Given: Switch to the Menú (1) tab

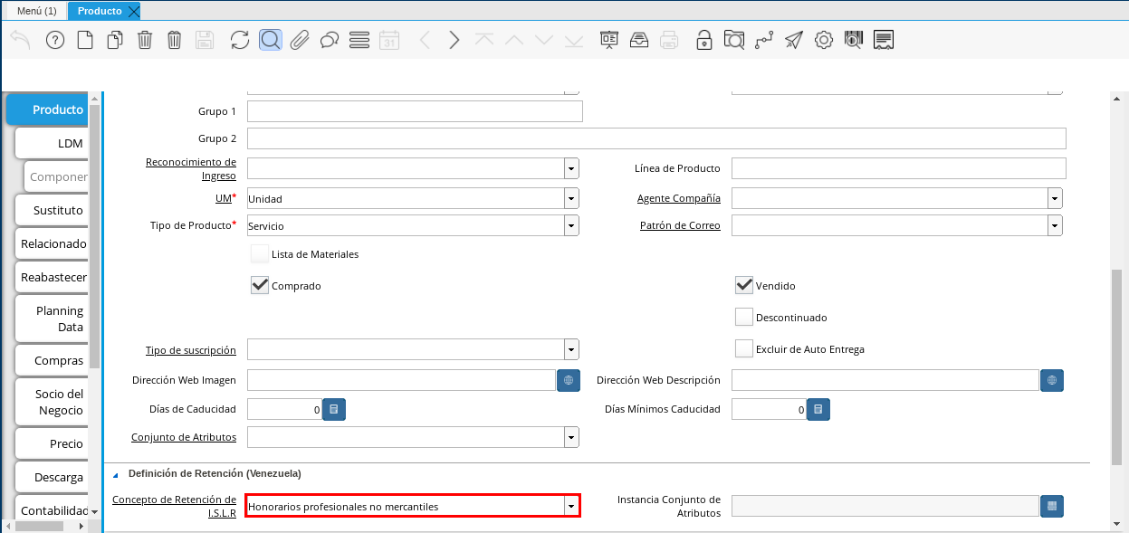Looking at the screenshot, I should 37,11.
